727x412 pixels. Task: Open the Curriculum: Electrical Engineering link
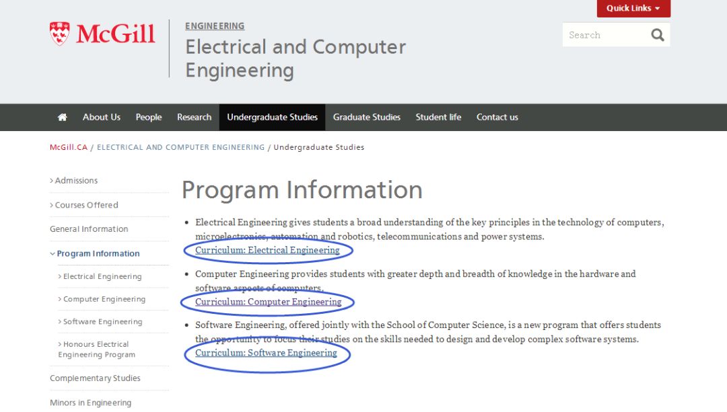point(267,250)
